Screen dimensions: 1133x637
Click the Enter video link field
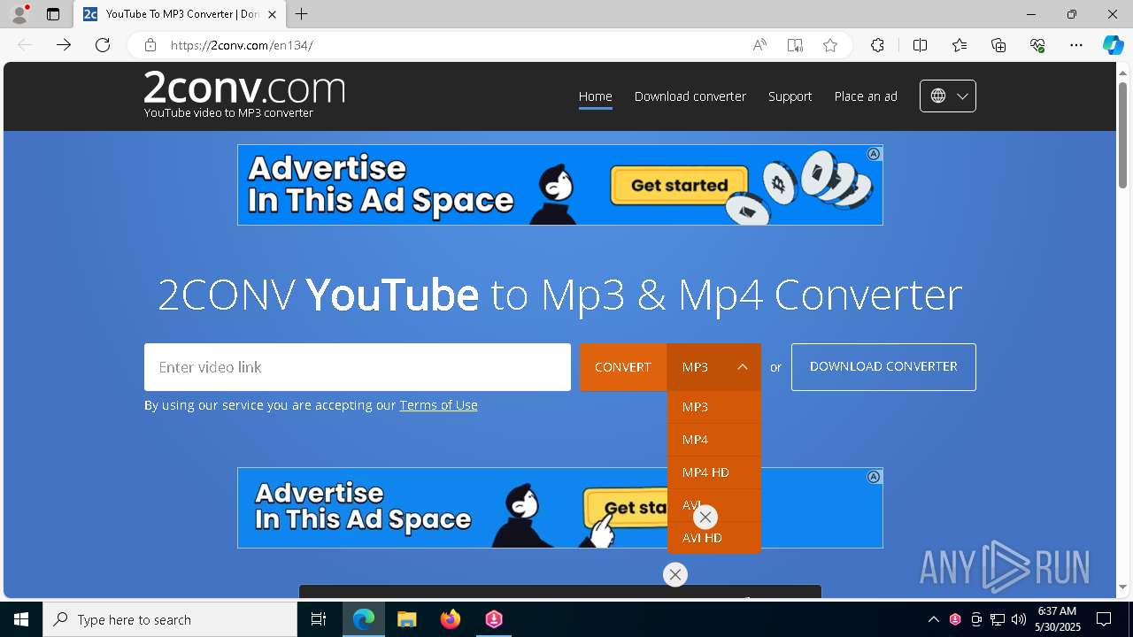point(358,367)
